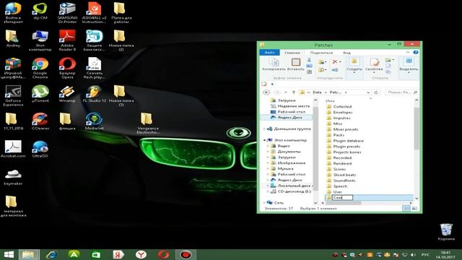Open quick access toolbar customization arrow
The width and height of the screenshot is (462, 260).
coord(272,84)
